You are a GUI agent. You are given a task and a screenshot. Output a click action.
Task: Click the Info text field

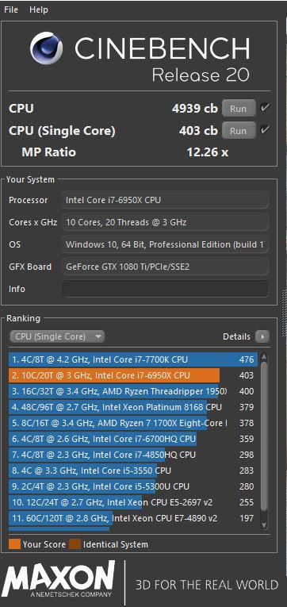(165, 289)
